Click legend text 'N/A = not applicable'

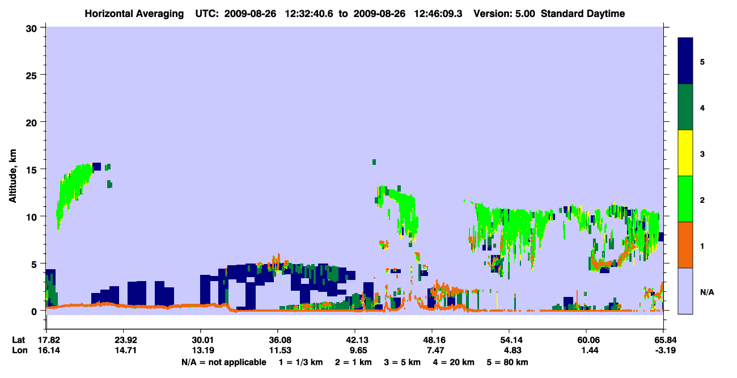223,362
